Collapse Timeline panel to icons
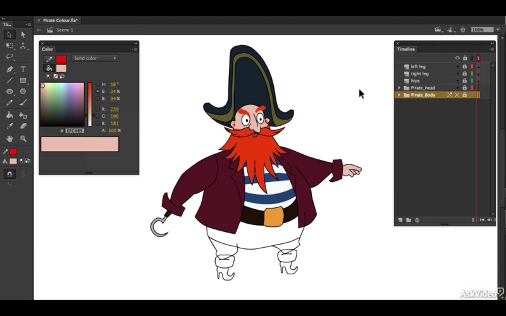The image size is (506, 316). (492, 43)
